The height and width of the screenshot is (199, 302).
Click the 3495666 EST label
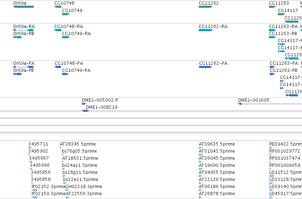point(40,165)
